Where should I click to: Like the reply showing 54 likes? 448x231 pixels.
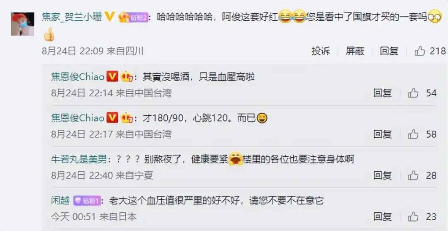tap(413, 93)
